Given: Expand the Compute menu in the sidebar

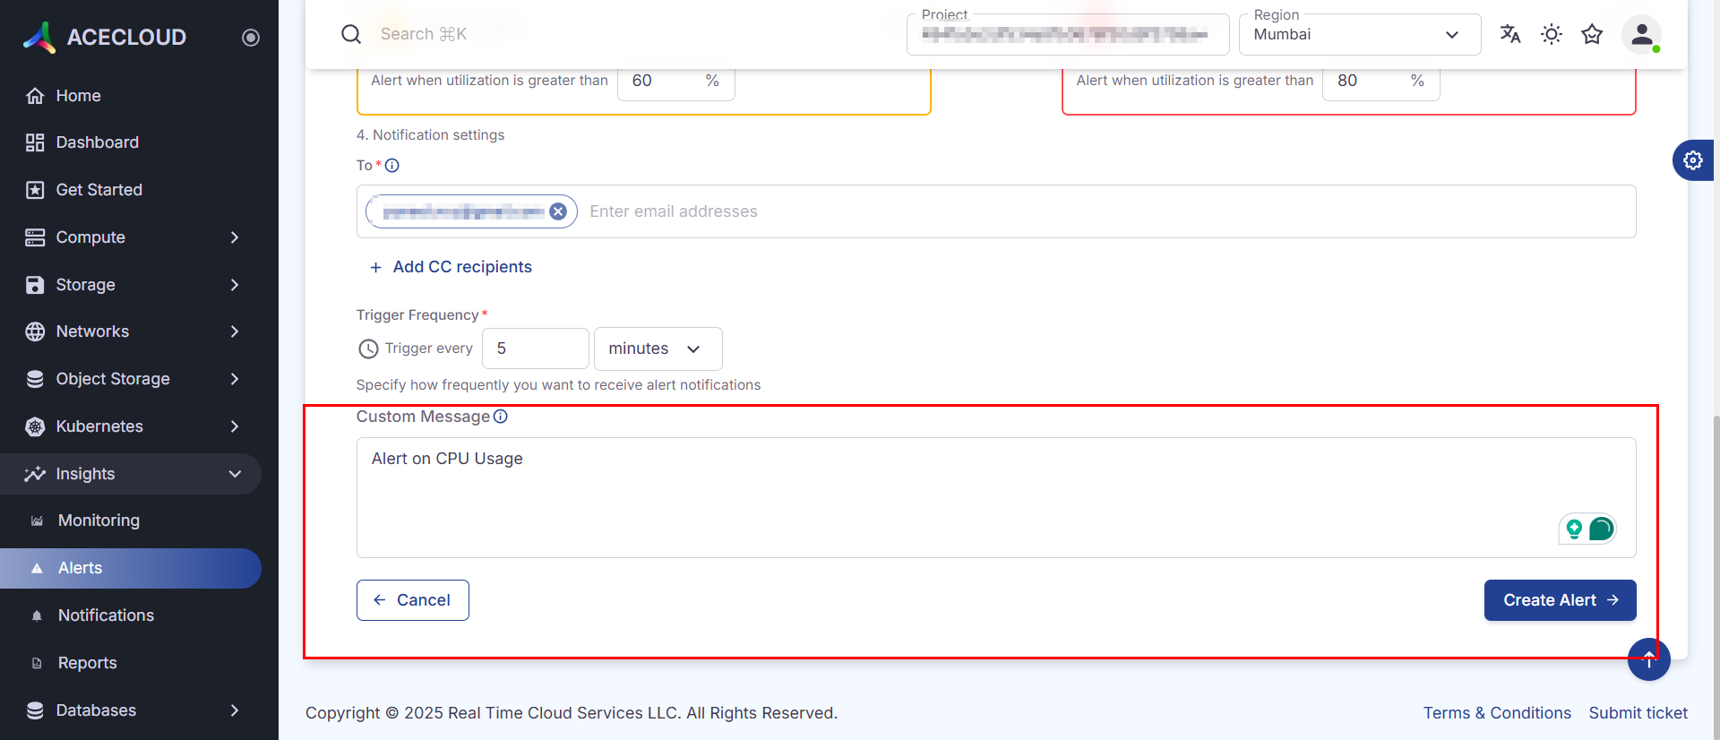Looking at the screenshot, I should pos(134,237).
